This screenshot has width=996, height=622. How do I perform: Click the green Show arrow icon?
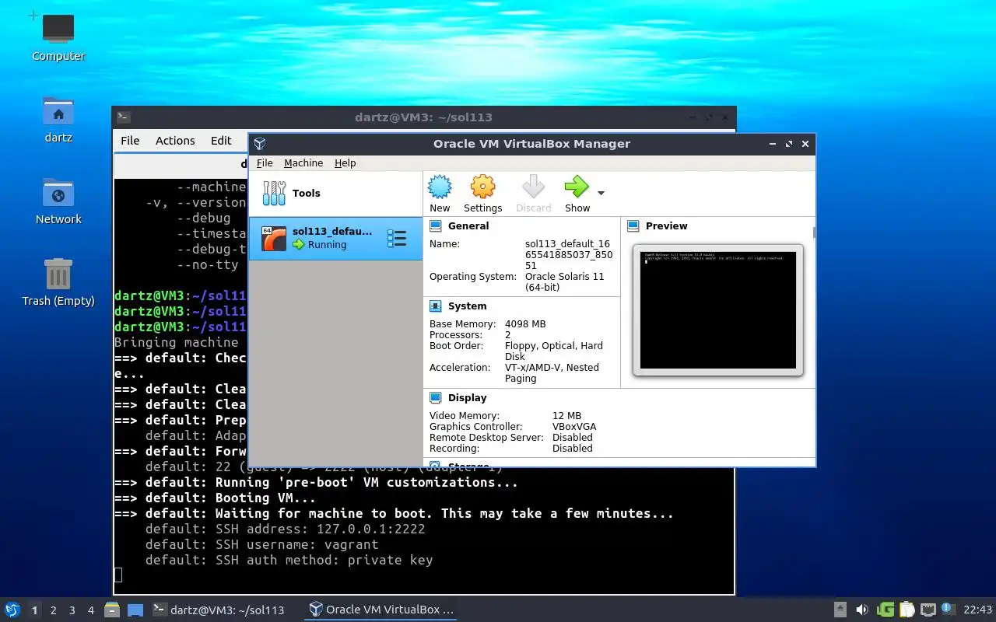577,187
